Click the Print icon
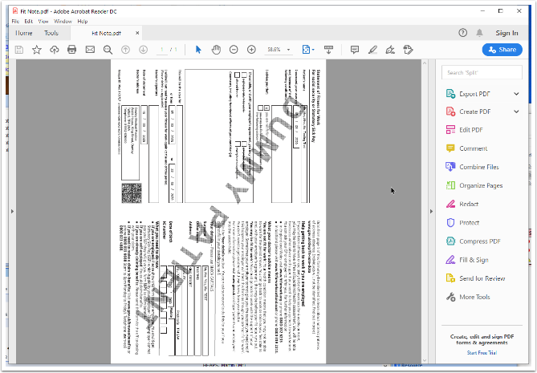Viewport: 537px width, 373px height. point(72,50)
